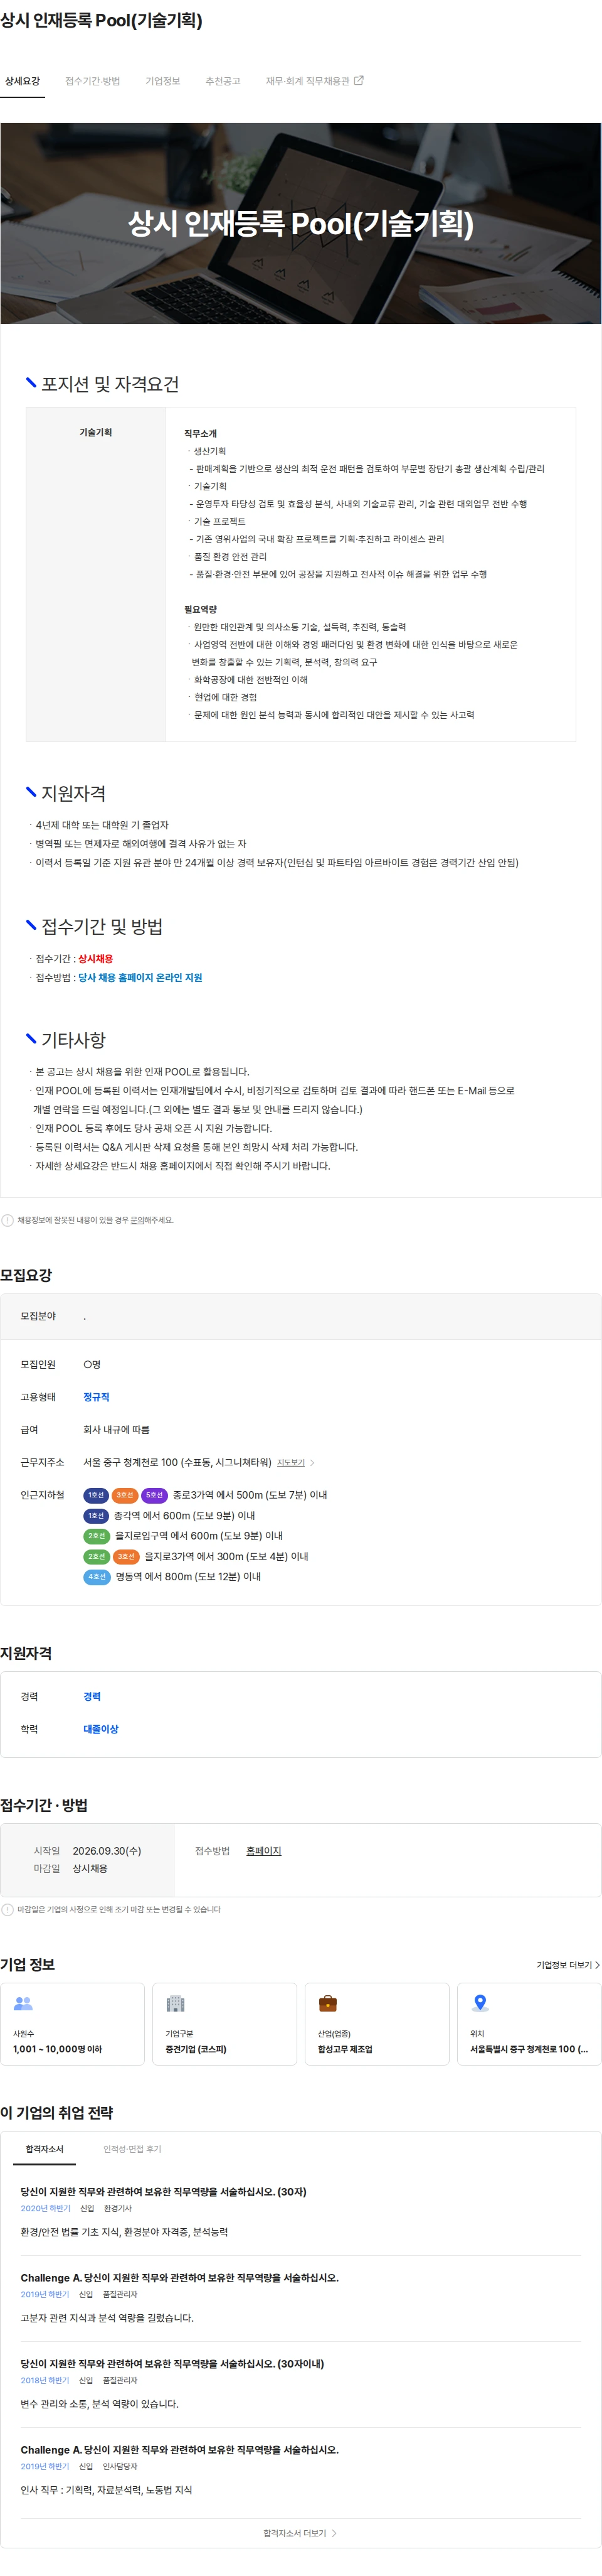Click the 1호선 badge beside 종각역
The height and width of the screenshot is (2576, 602).
point(96,1516)
